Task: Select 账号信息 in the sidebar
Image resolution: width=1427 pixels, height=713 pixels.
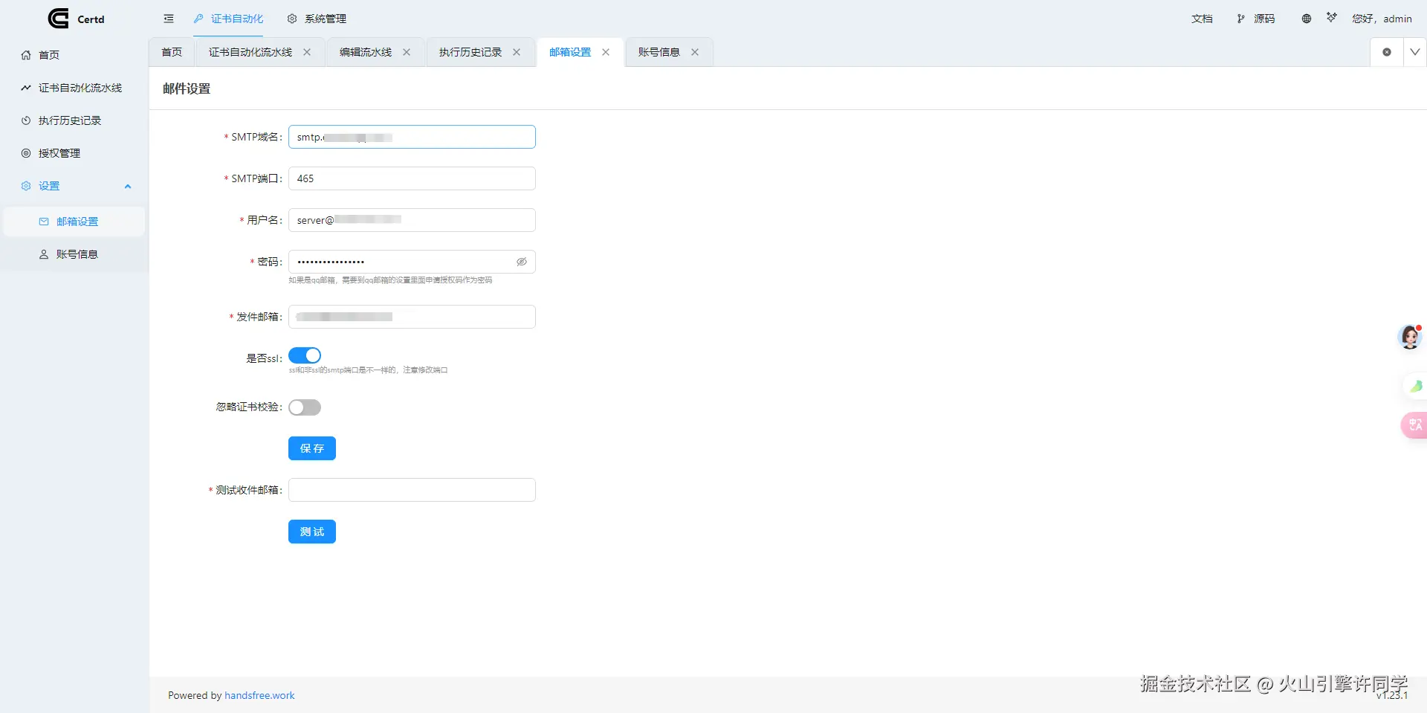Action: [74, 254]
